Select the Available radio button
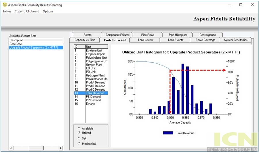 [x=79, y=128]
